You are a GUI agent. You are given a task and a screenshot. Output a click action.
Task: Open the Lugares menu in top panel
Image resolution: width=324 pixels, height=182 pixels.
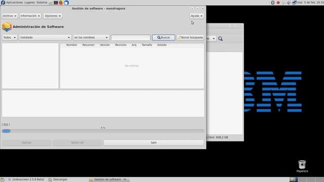pos(29,3)
